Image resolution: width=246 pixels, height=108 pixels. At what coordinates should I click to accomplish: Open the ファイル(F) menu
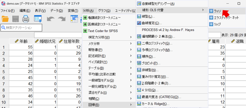point(8,11)
